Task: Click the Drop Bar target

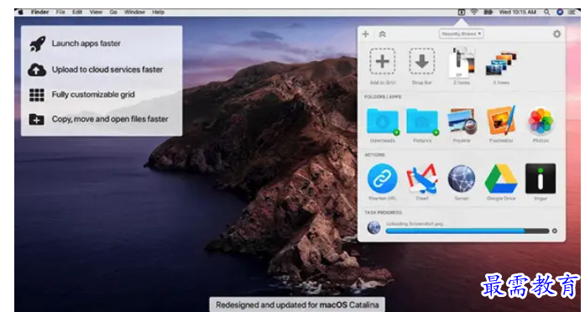Action: [422, 61]
